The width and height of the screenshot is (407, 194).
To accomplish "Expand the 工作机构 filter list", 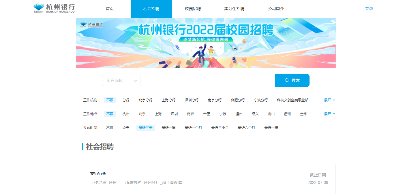I will click(x=329, y=100).
